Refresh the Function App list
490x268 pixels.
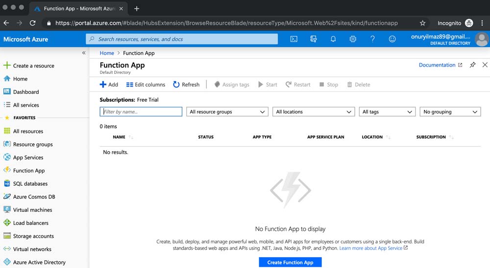(186, 85)
